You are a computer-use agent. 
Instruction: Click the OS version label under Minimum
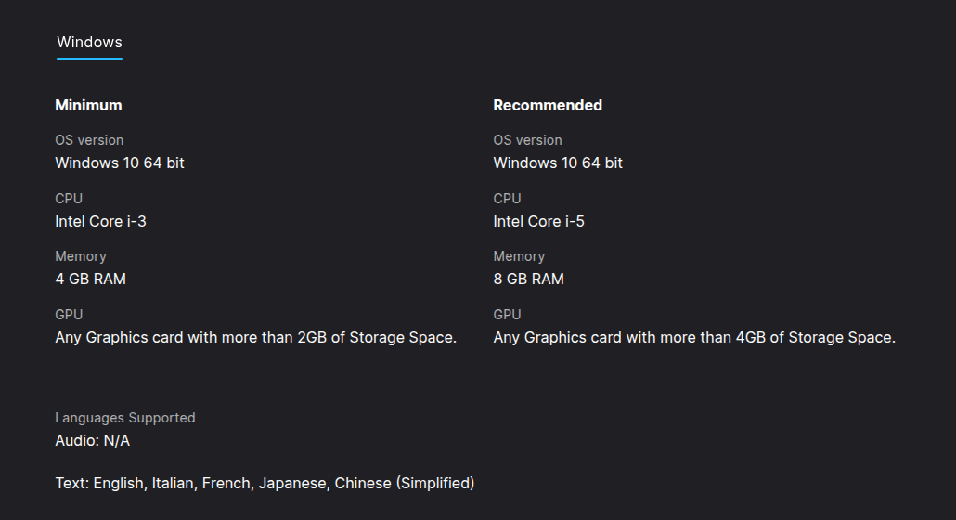pos(89,140)
